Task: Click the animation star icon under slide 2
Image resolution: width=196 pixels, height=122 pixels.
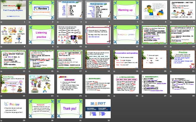Action: tap(29, 22)
